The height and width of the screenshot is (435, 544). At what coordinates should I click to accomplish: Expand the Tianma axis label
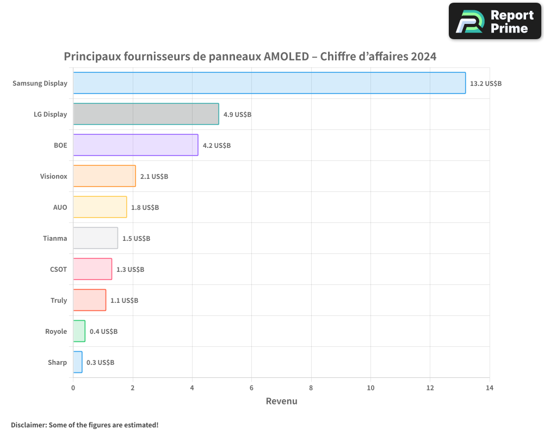click(55, 238)
